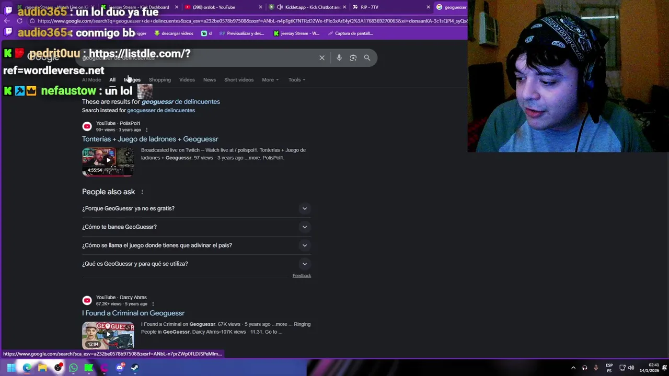669x376 pixels.
Task: Open the Tools dropdown
Action: [297, 80]
